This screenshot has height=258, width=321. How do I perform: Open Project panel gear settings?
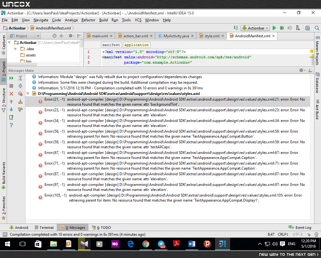(x=71, y=36)
